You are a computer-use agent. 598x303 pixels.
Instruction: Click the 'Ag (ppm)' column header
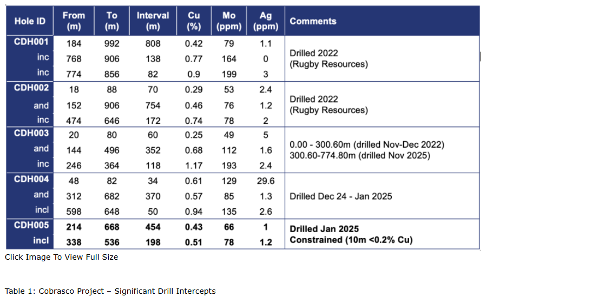click(x=266, y=21)
